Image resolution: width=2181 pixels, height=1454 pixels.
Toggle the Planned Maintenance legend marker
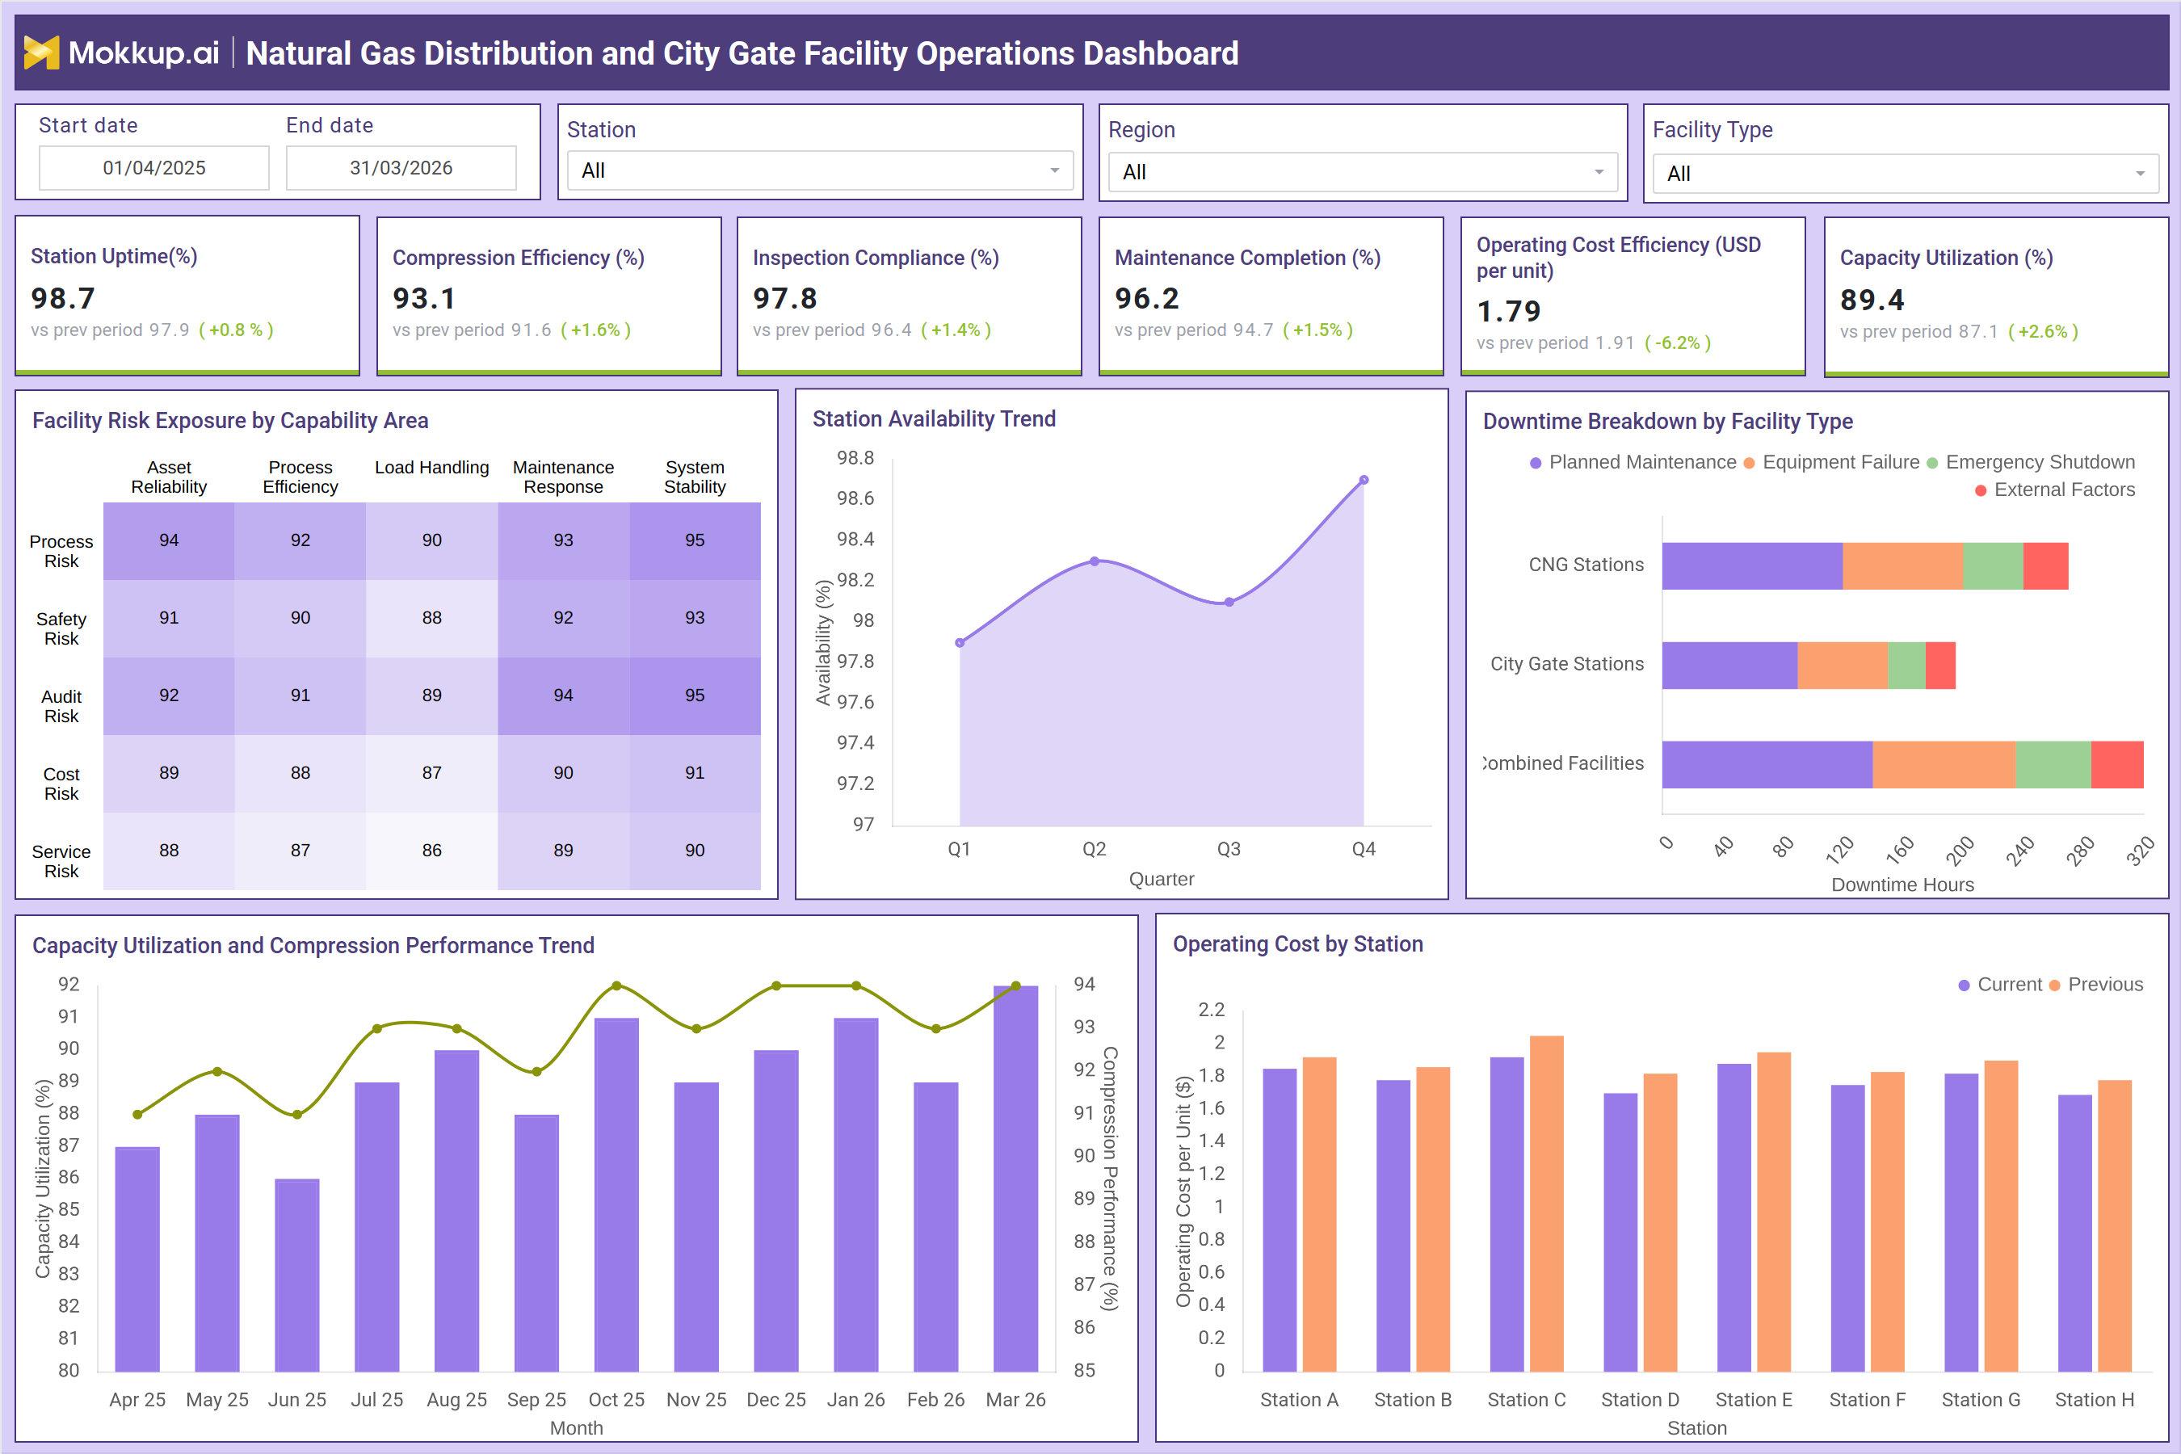[1536, 463]
